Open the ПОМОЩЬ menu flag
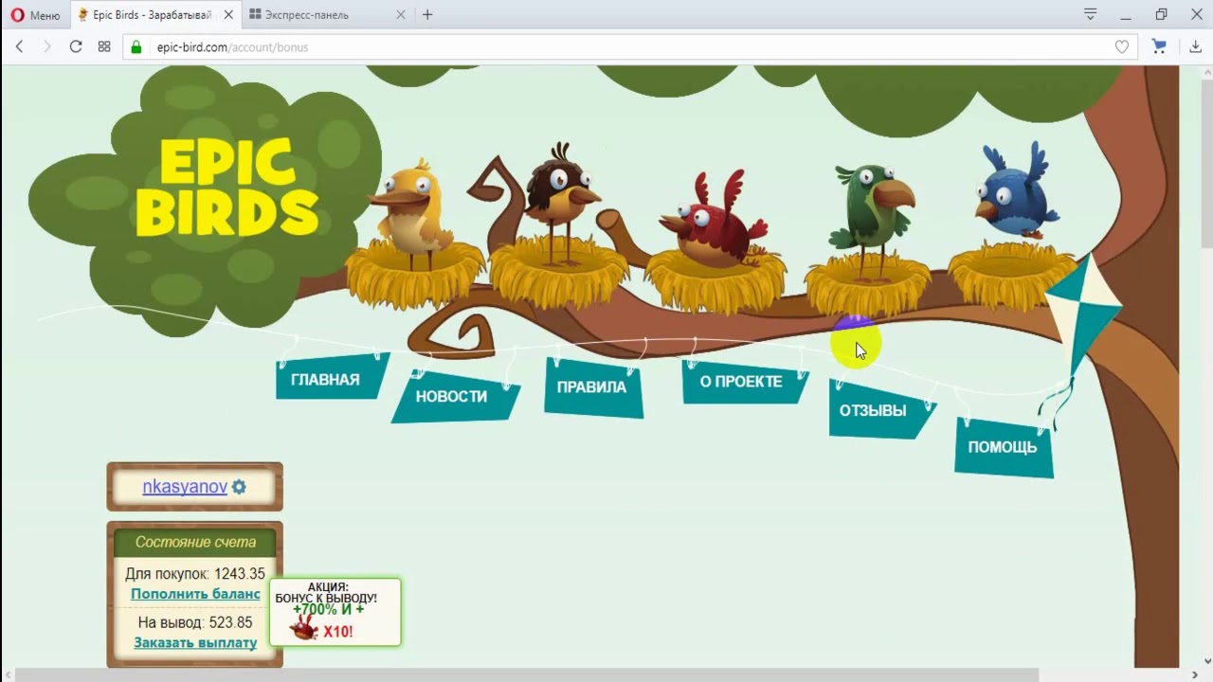The image size is (1213, 682). pyautogui.click(x=1004, y=446)
